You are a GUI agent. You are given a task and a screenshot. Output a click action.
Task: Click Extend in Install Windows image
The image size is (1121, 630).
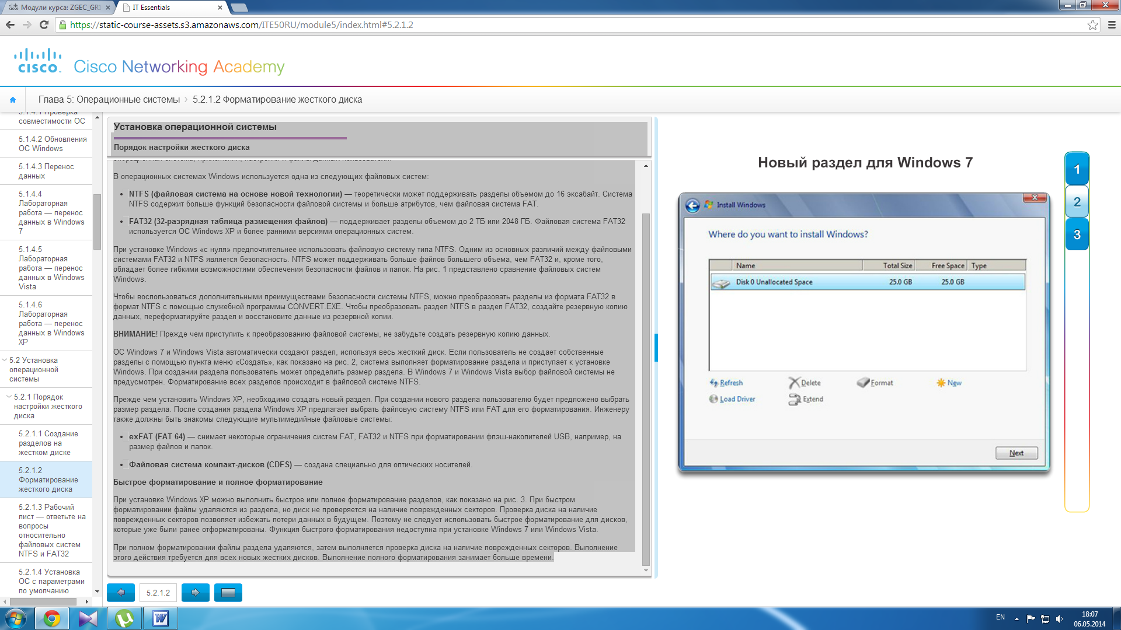coord(806,399)
